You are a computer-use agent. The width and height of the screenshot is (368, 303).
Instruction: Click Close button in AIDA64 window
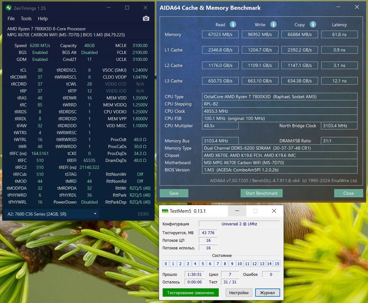pyautogui.click(x=348, y=193)
